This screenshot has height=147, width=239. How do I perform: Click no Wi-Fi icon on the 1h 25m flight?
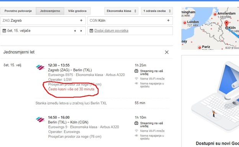pyautogui.click(x=136, y=79)
